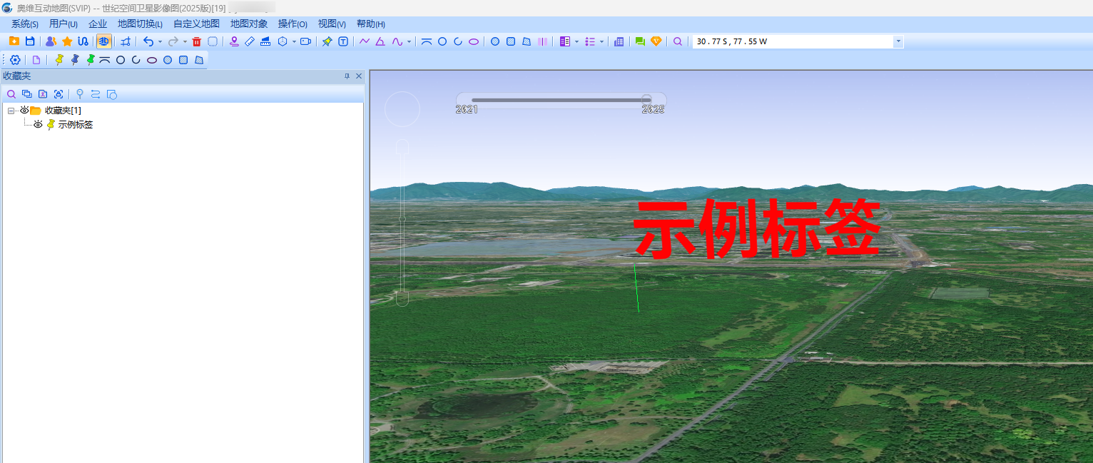The width and height of the screenshot is (1093, 463).
Task: Open the curve tool dropdown arrow
Action: click(409, 41)
